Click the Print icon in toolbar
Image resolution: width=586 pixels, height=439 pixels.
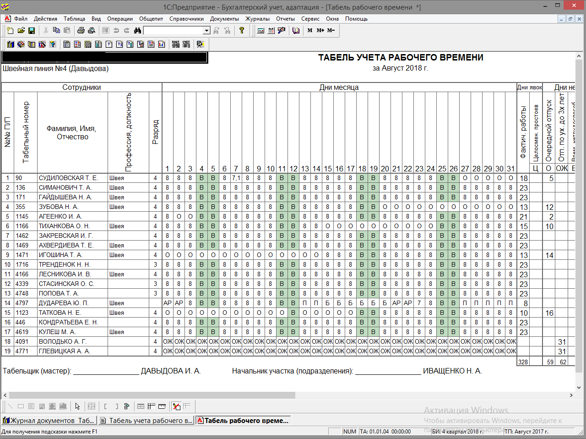[81, 31]
